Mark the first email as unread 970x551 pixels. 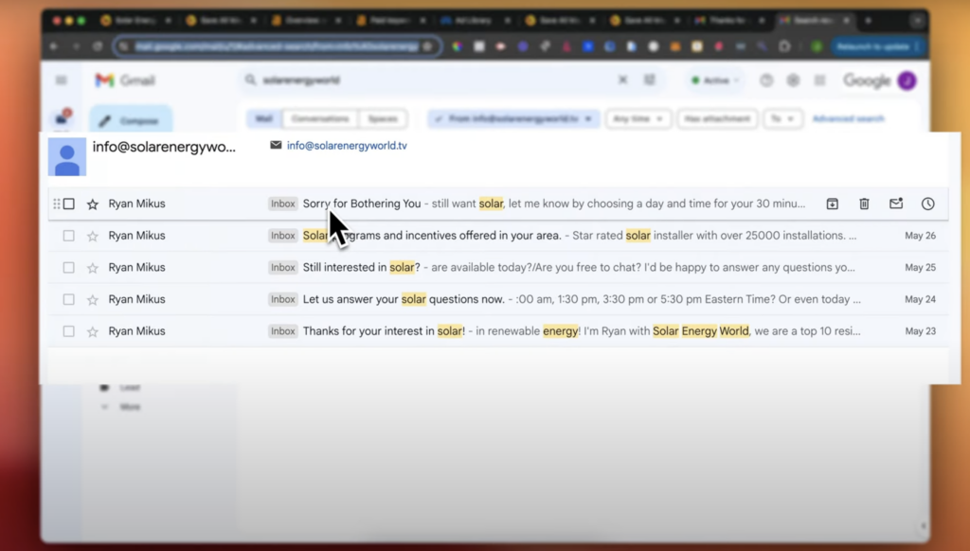click(x=896, y=204)
